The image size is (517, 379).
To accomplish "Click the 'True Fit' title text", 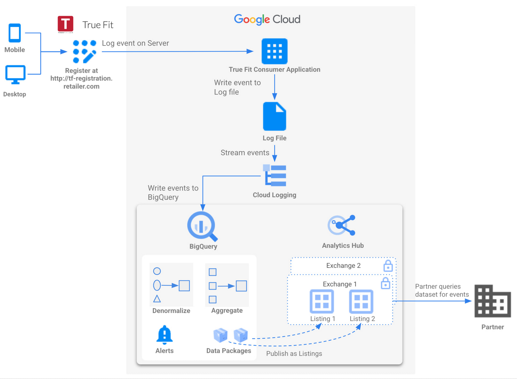I will [x=98, y=25].
